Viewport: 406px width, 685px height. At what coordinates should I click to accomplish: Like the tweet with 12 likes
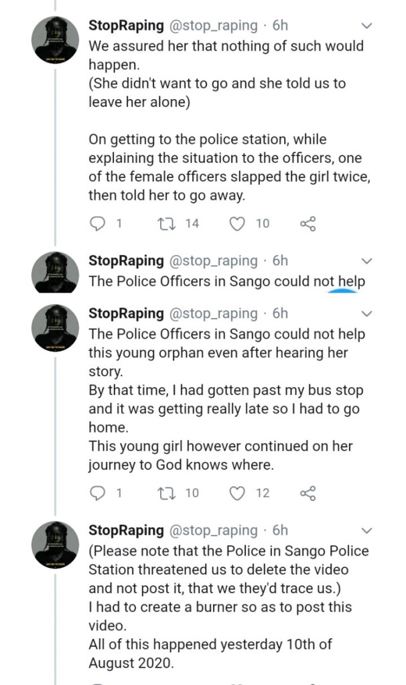tap(237, 493)
